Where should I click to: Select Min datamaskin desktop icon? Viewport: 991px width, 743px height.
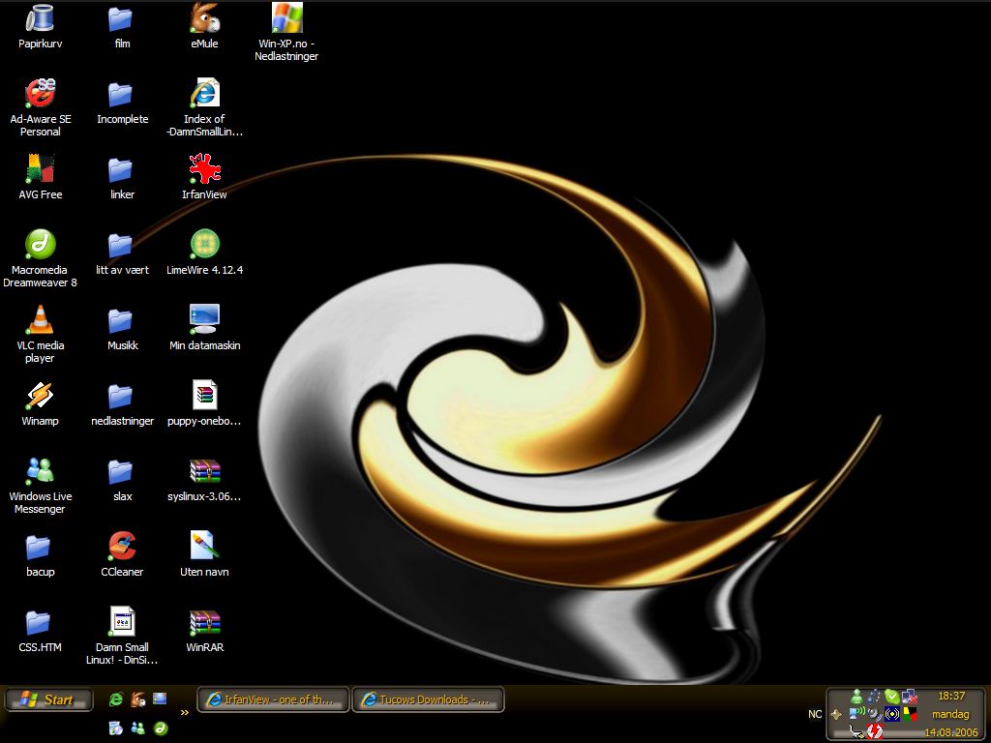204,328
